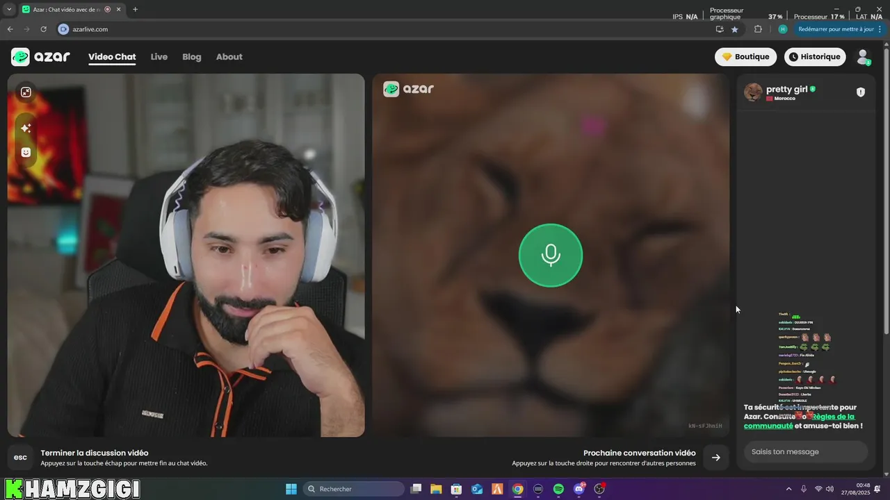Close the Azar browser tab
The width and height of the screenshot is (890, 500).
click(x=119, y=10)
